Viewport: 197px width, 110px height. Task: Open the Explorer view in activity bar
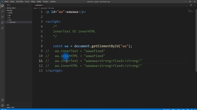coord(2,6)
